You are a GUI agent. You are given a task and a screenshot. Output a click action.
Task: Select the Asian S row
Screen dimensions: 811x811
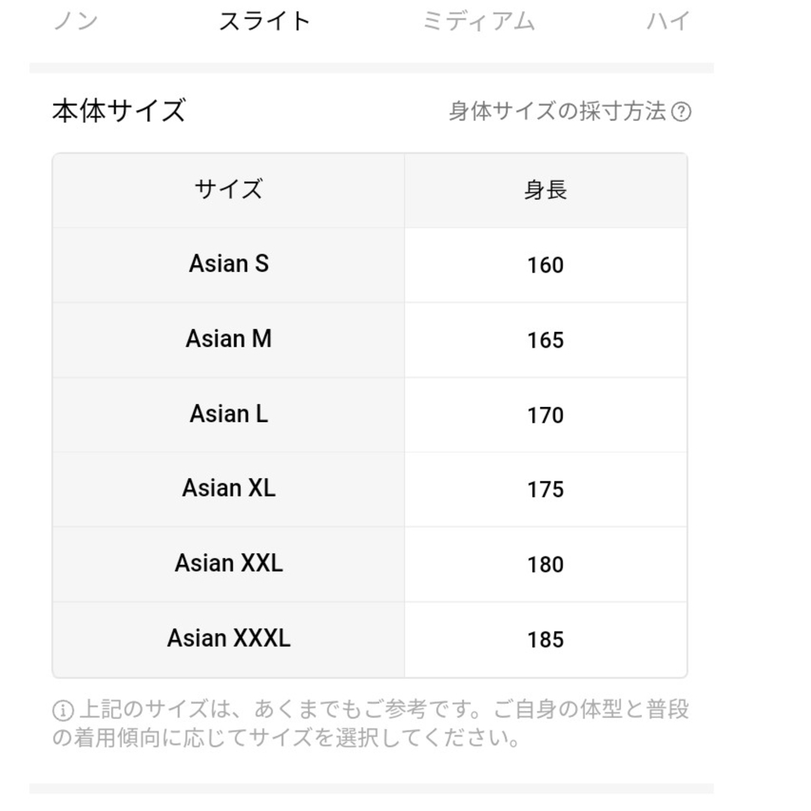(369, 265)
